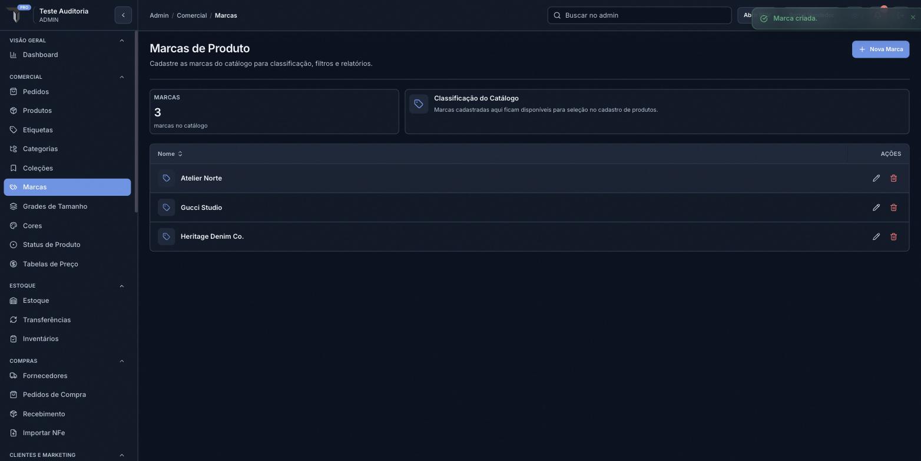The image size is (921, 461).
Task: Edit the Gucci Studio brand
Action: 876,208
